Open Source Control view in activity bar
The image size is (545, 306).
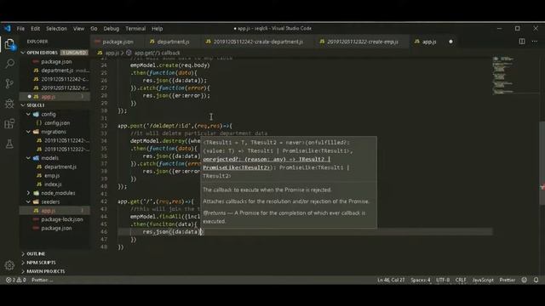click(x=9, y=83)
